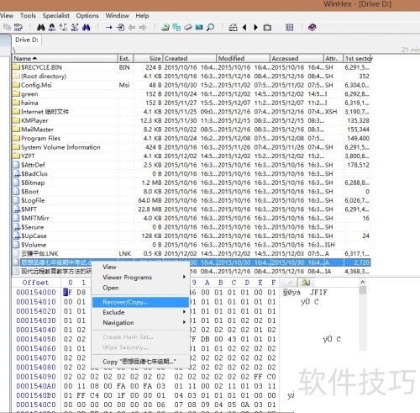Screen dimensions: 420x413
Task: Click the Open Disk toolbar icon
Action: 165,27
